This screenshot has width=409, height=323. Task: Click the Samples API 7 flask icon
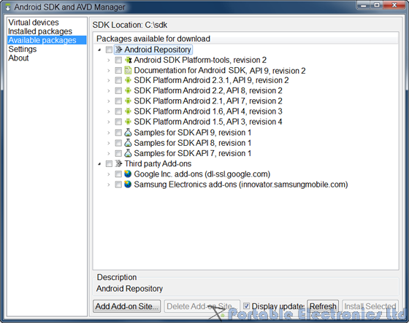[x=128, y=153]
